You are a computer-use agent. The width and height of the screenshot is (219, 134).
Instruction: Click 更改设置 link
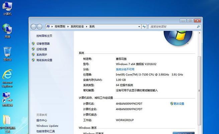[179, 104]
